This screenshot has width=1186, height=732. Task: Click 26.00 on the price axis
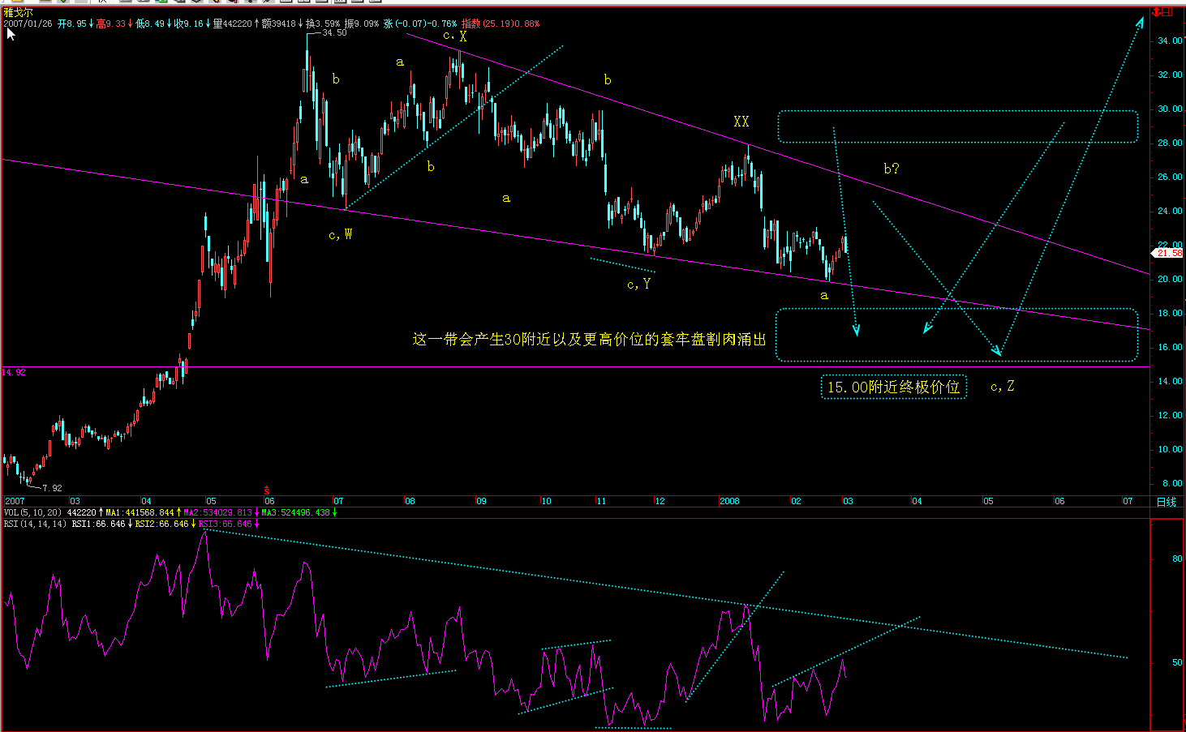click(x=1171, y=177)
